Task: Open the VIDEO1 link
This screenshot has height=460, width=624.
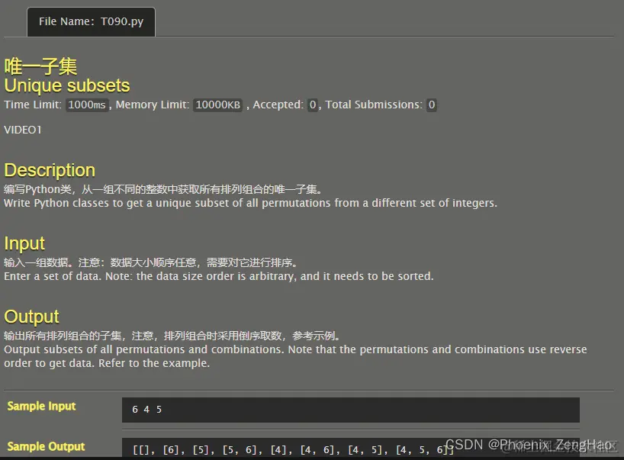Action: click(23, 130)
